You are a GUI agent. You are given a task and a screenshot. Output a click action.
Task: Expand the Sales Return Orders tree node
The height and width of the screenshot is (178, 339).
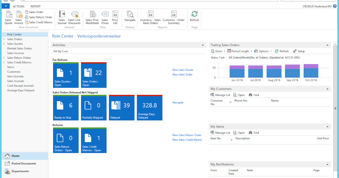click(x=4, y=58)
